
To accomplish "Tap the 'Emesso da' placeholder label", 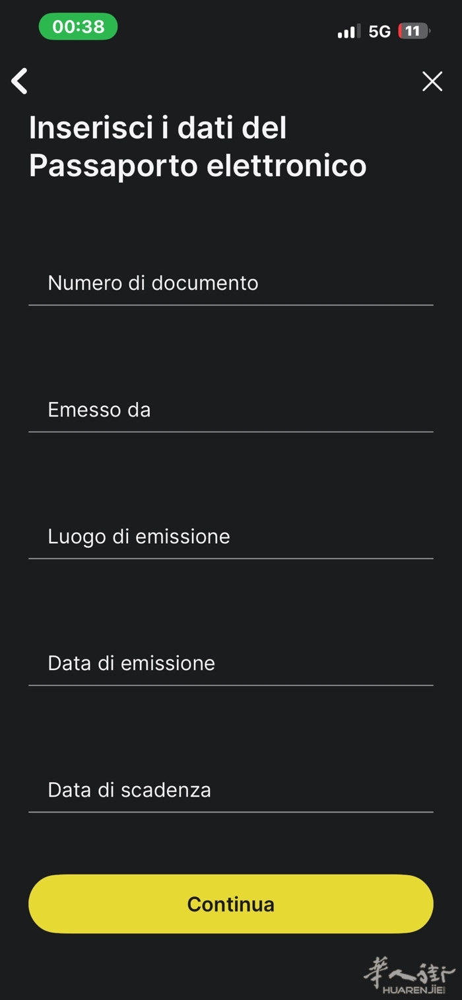I will 99,410.
